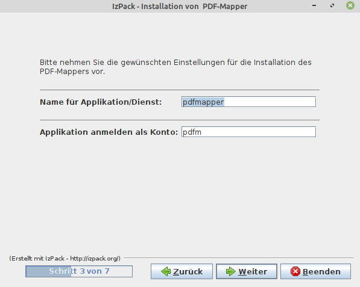Minimize the IzPack installer window
360x287 pixels.
coord(314,5)
